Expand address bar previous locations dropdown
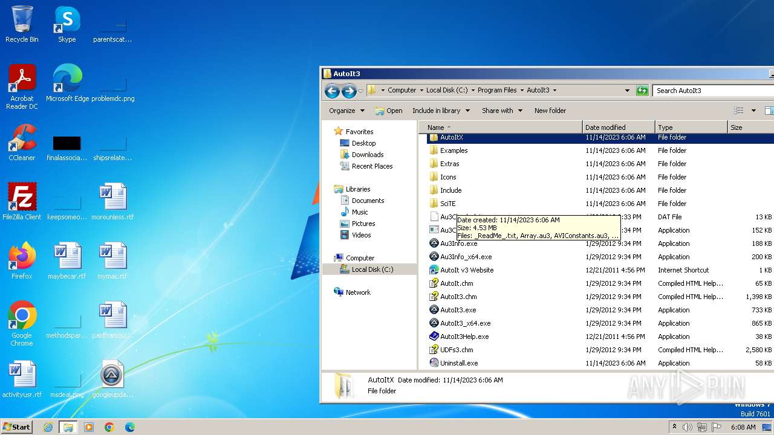This screenshot has width=774, height=435. (x=627, y=91)
